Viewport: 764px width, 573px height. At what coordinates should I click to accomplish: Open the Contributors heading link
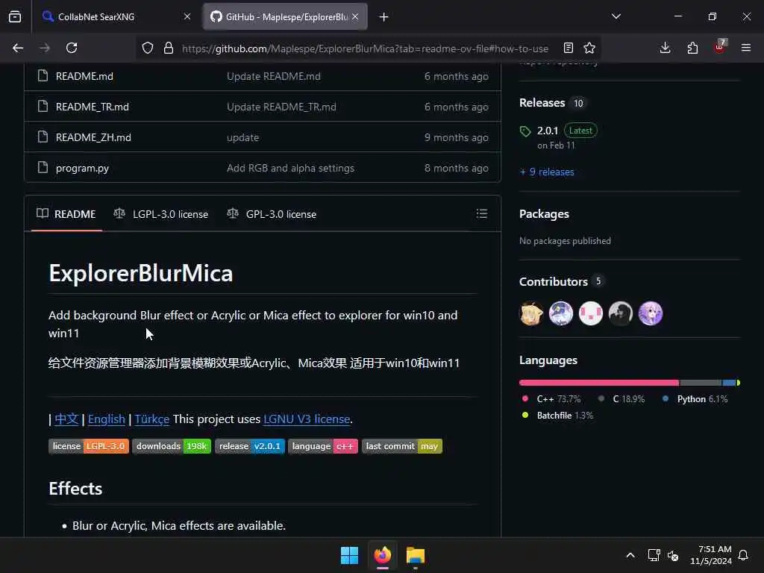point(553,281)
